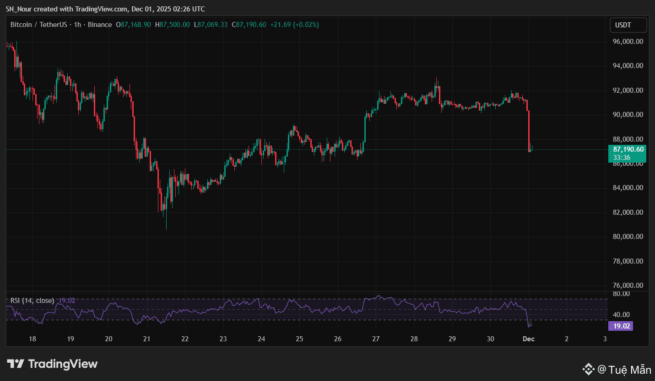Viewport: 655px width, 381px height.
Task: Click the current price label 87,190.60
Action: point(628,149)
